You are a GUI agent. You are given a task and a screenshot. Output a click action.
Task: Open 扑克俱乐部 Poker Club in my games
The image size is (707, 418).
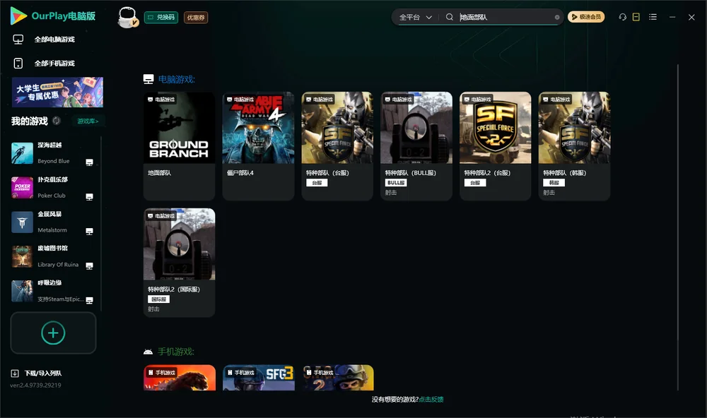tap(52, 187)
